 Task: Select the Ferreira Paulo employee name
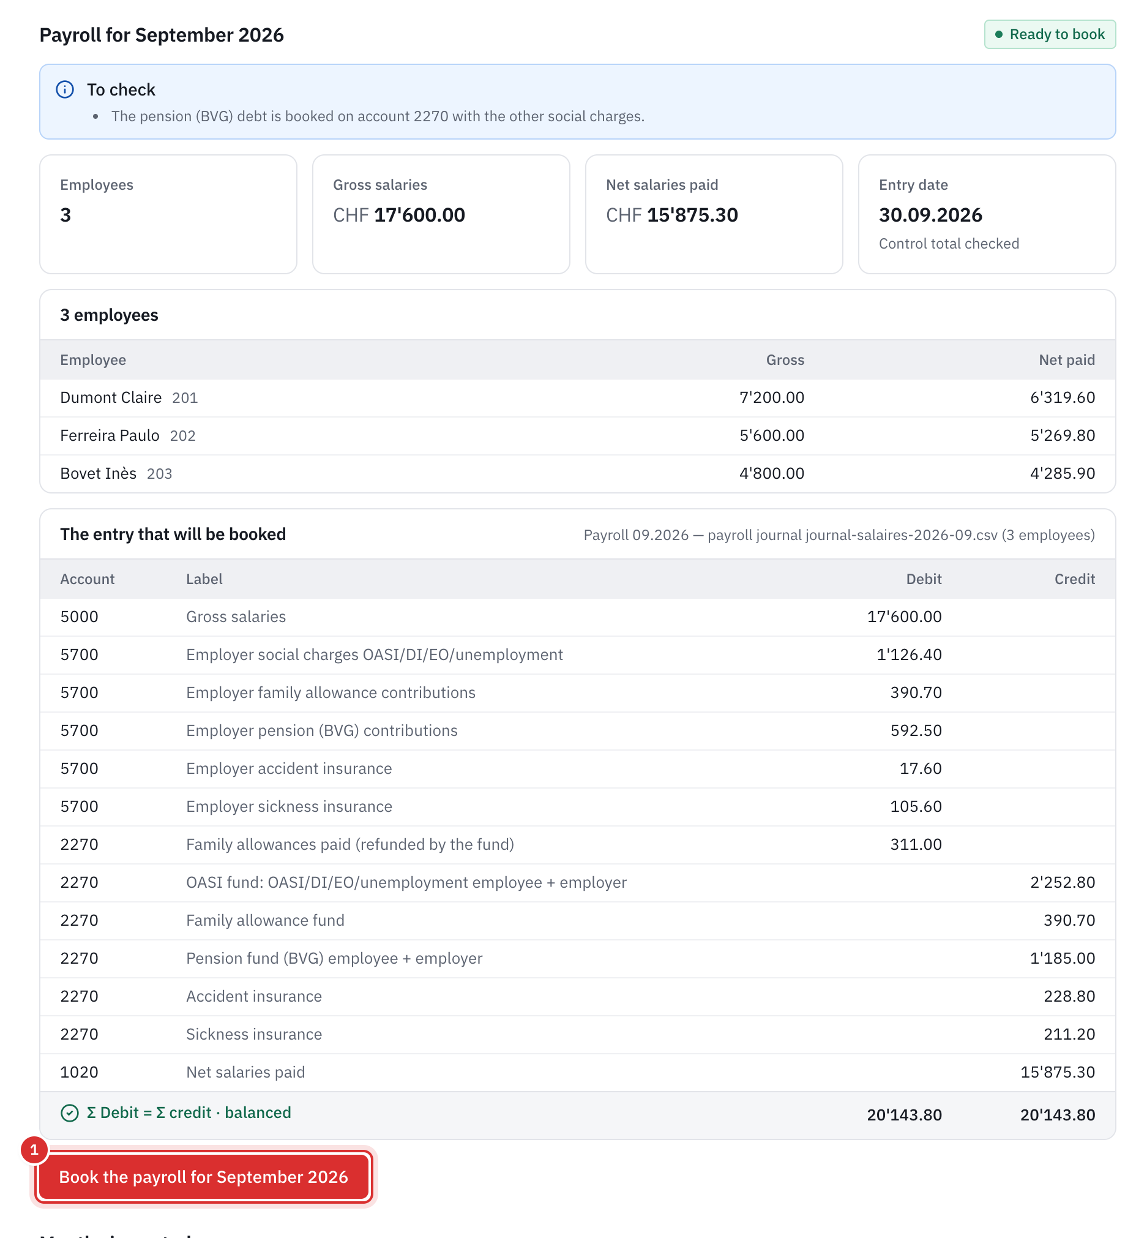tap(110, 435)
